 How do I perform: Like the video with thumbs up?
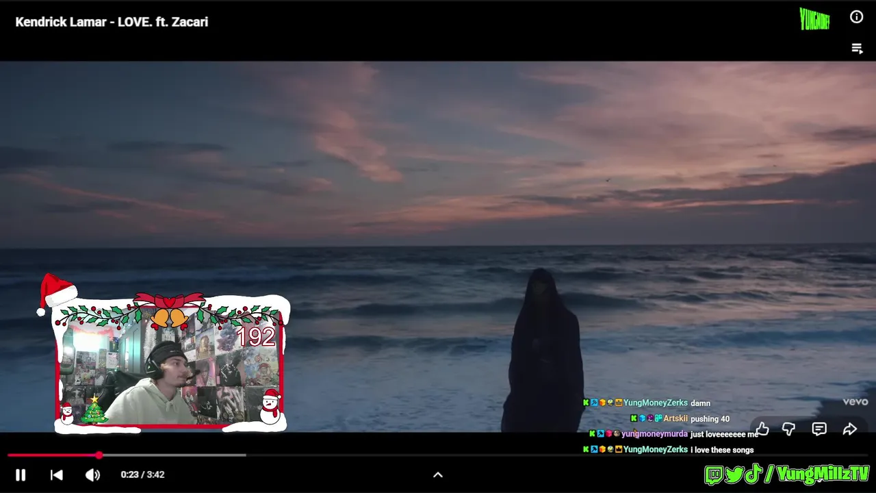coord(762,429)
